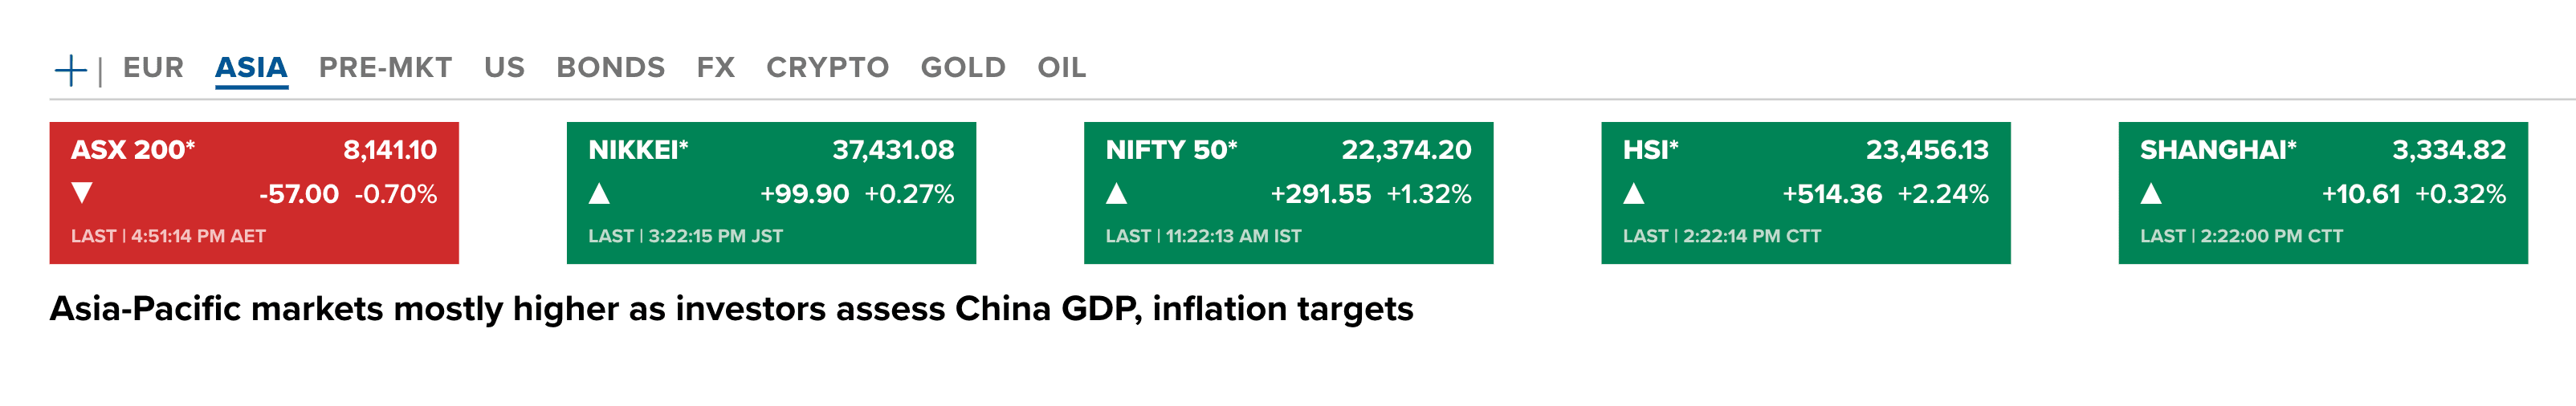This screenshot has width=2576, height=406.
Task: Open the NIKKEI quote name
Action: (x=638, y=150)
